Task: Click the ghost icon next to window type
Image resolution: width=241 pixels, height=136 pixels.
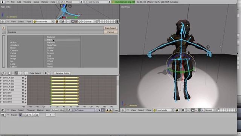Action: [9, 73]
